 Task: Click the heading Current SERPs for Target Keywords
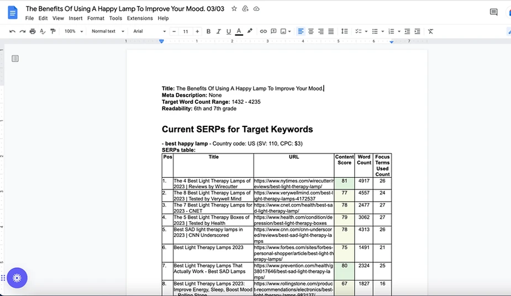[x=237, y=129]
